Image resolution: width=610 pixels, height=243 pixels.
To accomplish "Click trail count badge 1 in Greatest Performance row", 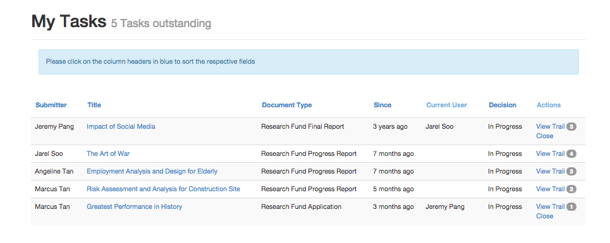I will point(571,206).
